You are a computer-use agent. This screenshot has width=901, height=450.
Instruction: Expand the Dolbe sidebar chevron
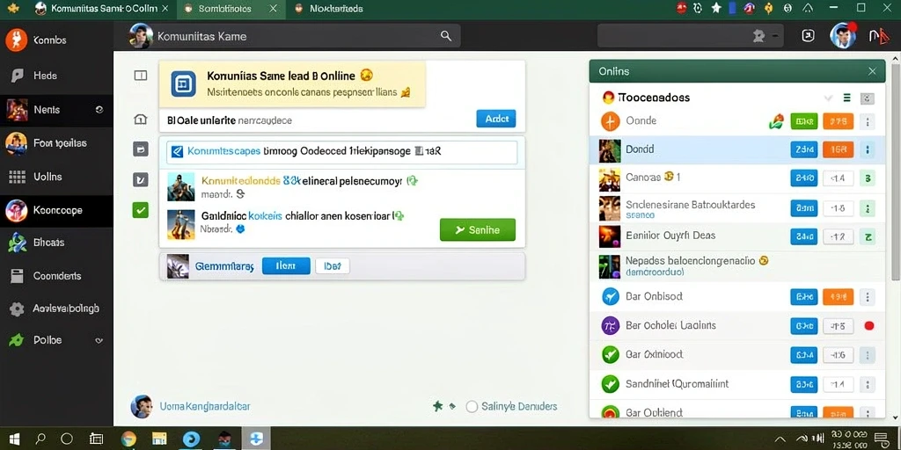point(99,340)
